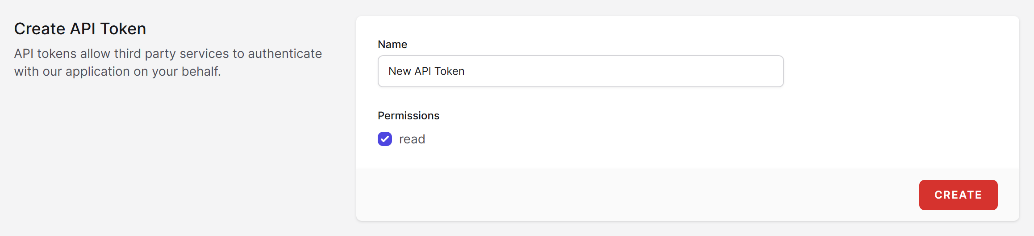Click the "Name" field label
Screen dimensions: 1034x236
[x=392, y=45]
